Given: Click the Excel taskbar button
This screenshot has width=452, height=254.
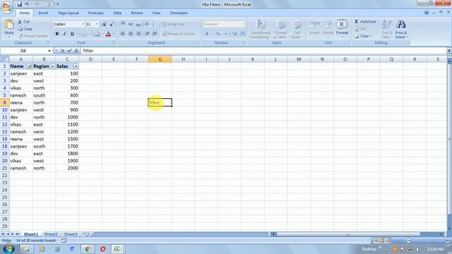Looking at the screenshot, I should click(117, 249).
